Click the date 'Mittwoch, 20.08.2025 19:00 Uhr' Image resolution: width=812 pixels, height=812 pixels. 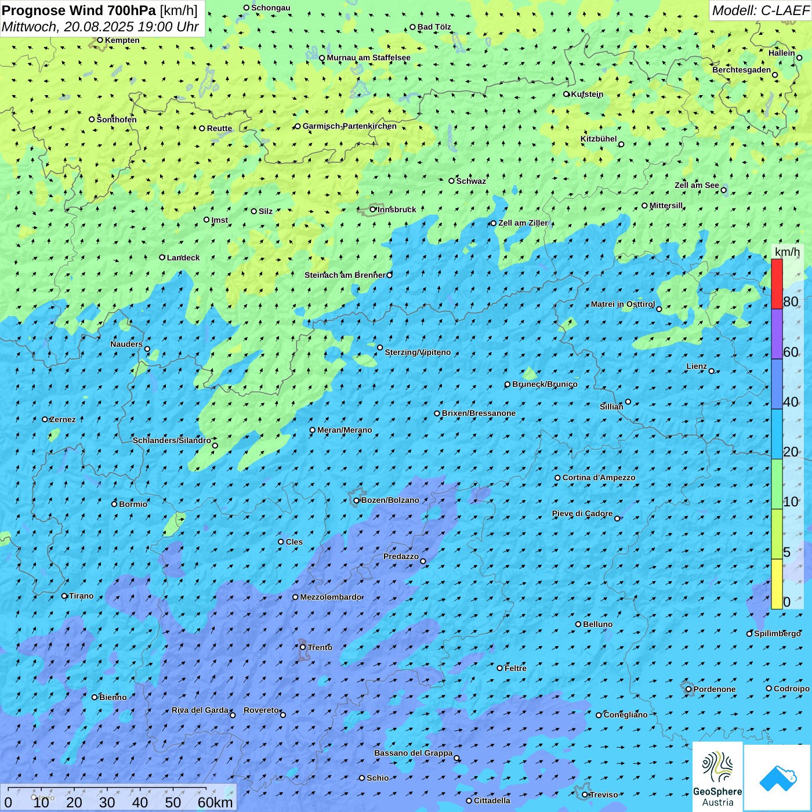pos(100,27)
